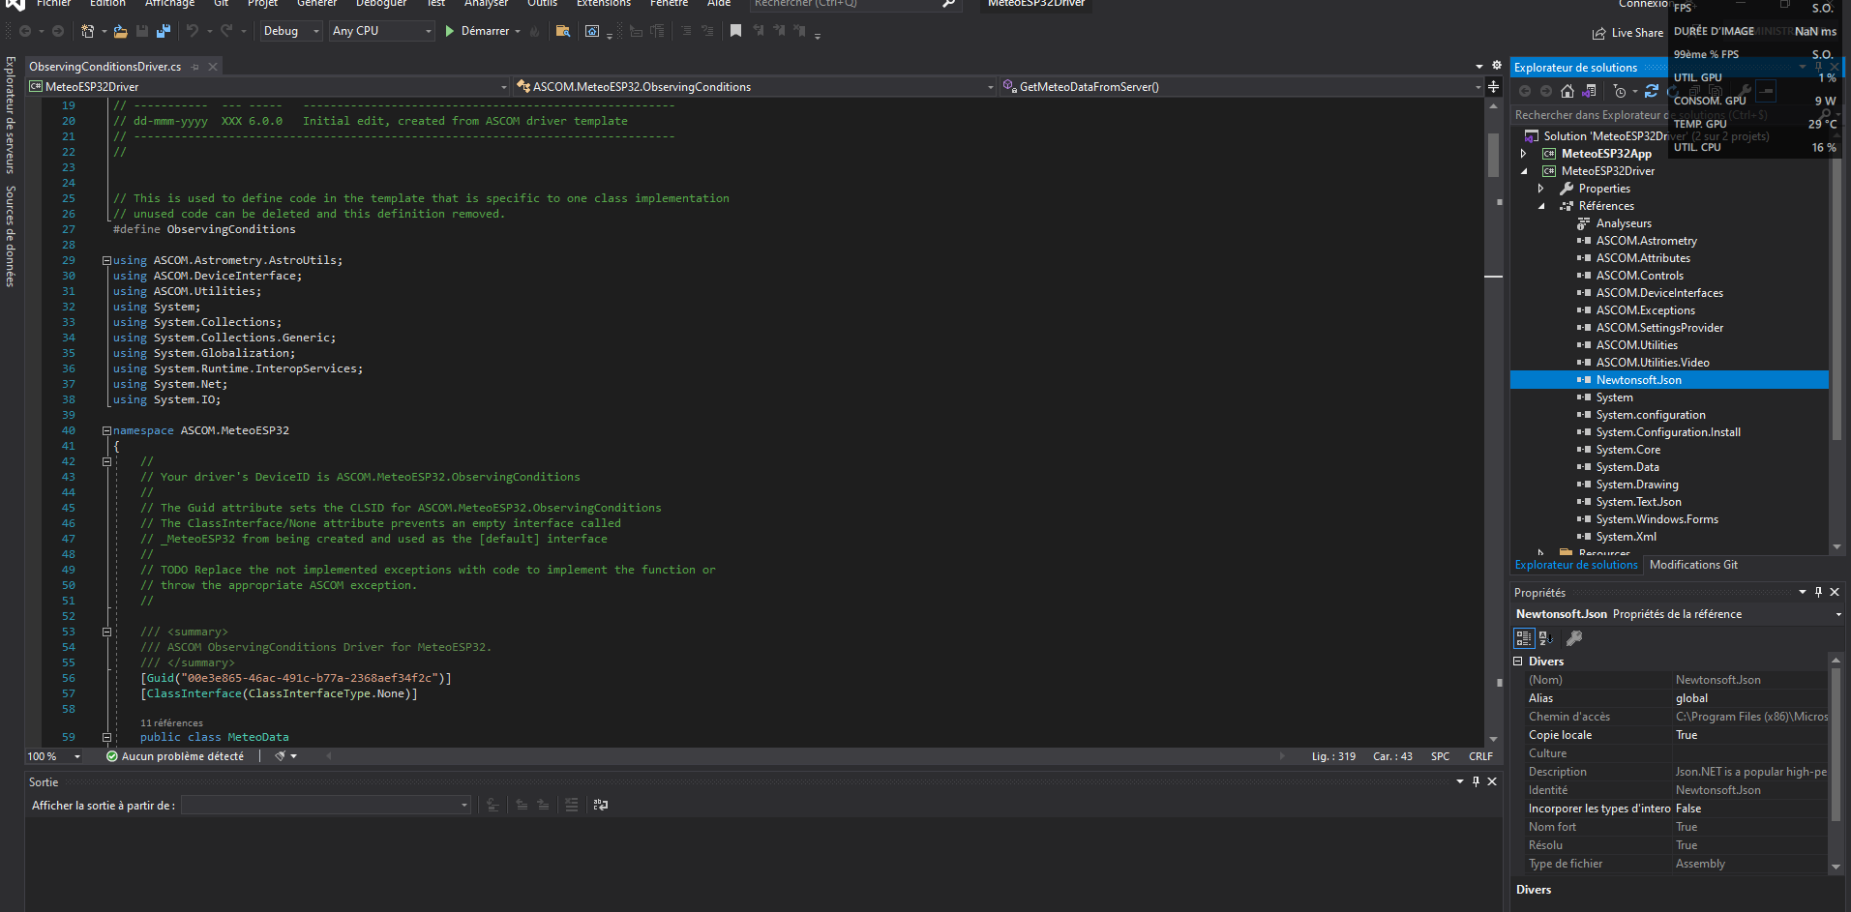This screenshot has height=912, width=1851.
Task: Click the property pages wrench icon in Propriétés
Action: [1574, 638]
